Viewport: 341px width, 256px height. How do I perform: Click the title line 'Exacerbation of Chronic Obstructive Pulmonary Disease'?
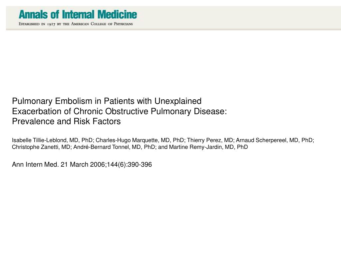(120, 111)
